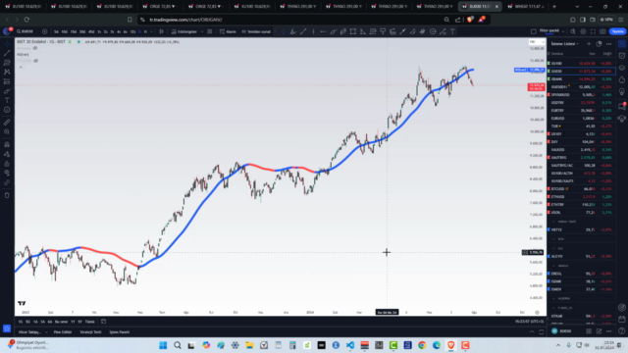Select the trend line drawing tool in left sidebar
The image size is (628, 353).
7,53
